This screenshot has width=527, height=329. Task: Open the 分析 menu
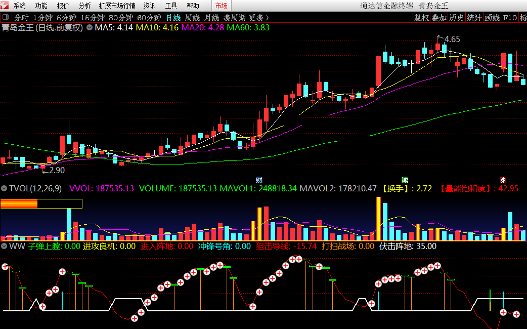[x=84, y=6]
